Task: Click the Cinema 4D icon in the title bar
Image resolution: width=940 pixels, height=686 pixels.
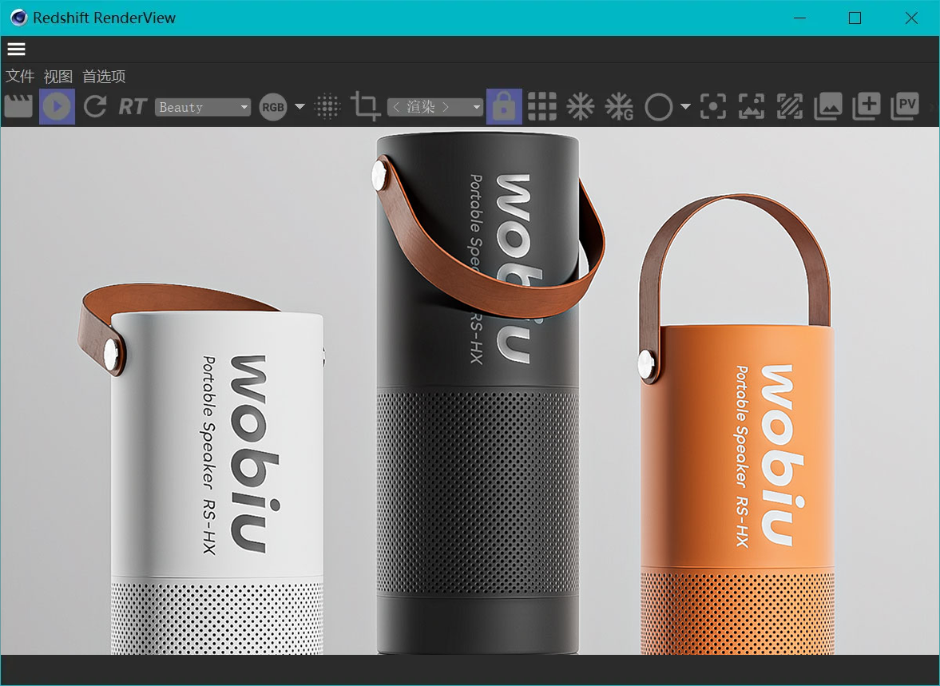Action: [x=18, y=18]
